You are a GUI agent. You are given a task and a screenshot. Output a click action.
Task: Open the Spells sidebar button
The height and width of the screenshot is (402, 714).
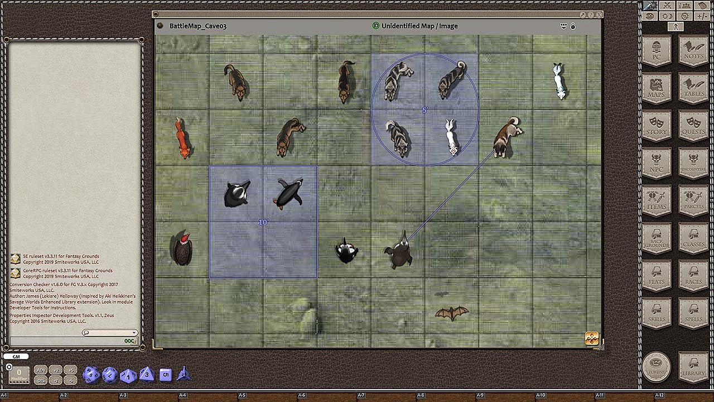click(x=693, y=313)
